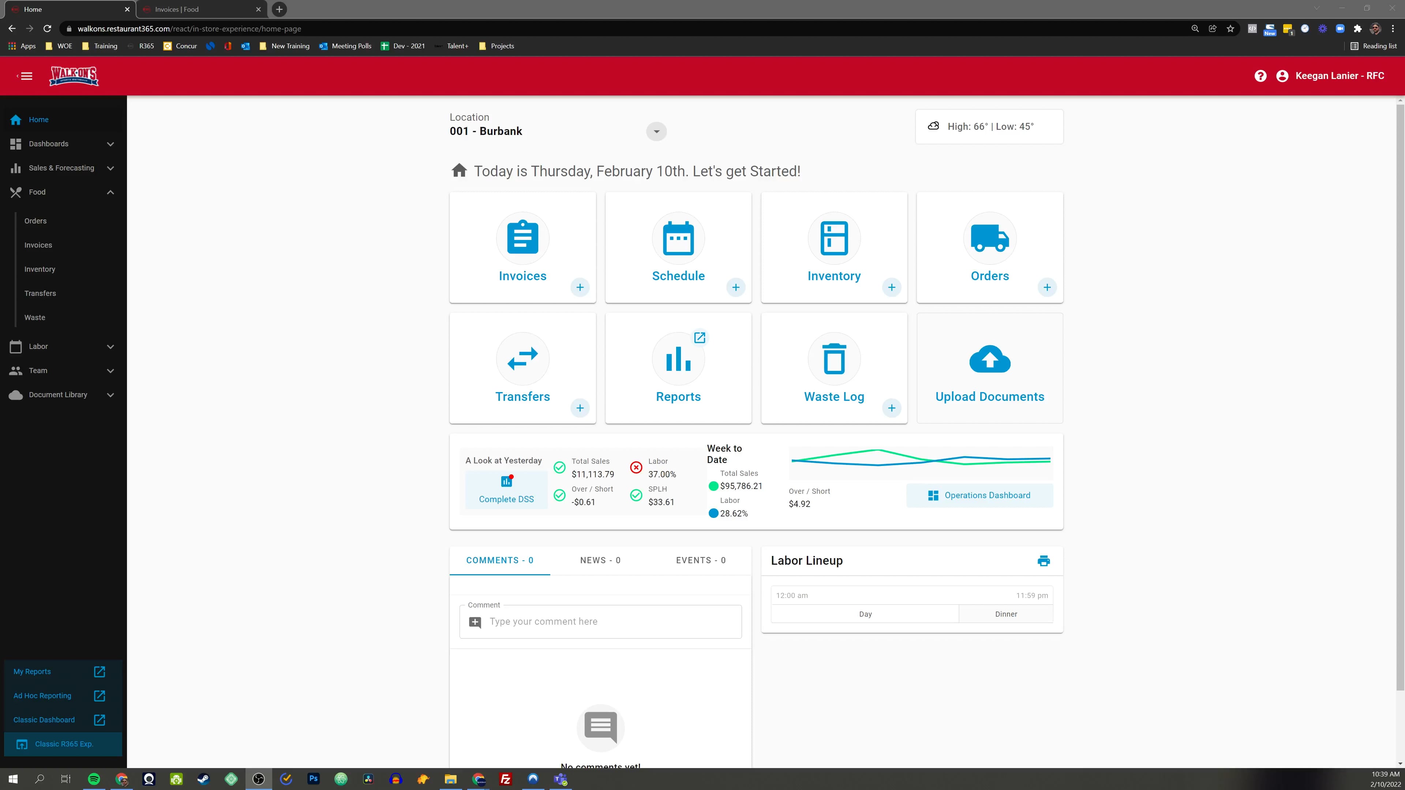Select Dinner in the Labor Lineup

(x=1006, y=614)
